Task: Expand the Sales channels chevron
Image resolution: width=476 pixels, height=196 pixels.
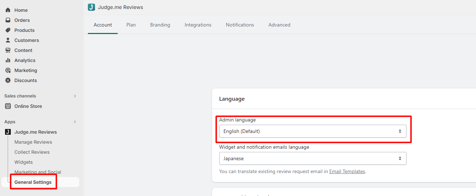Action: pyautogui.click(x=75, y=96)
